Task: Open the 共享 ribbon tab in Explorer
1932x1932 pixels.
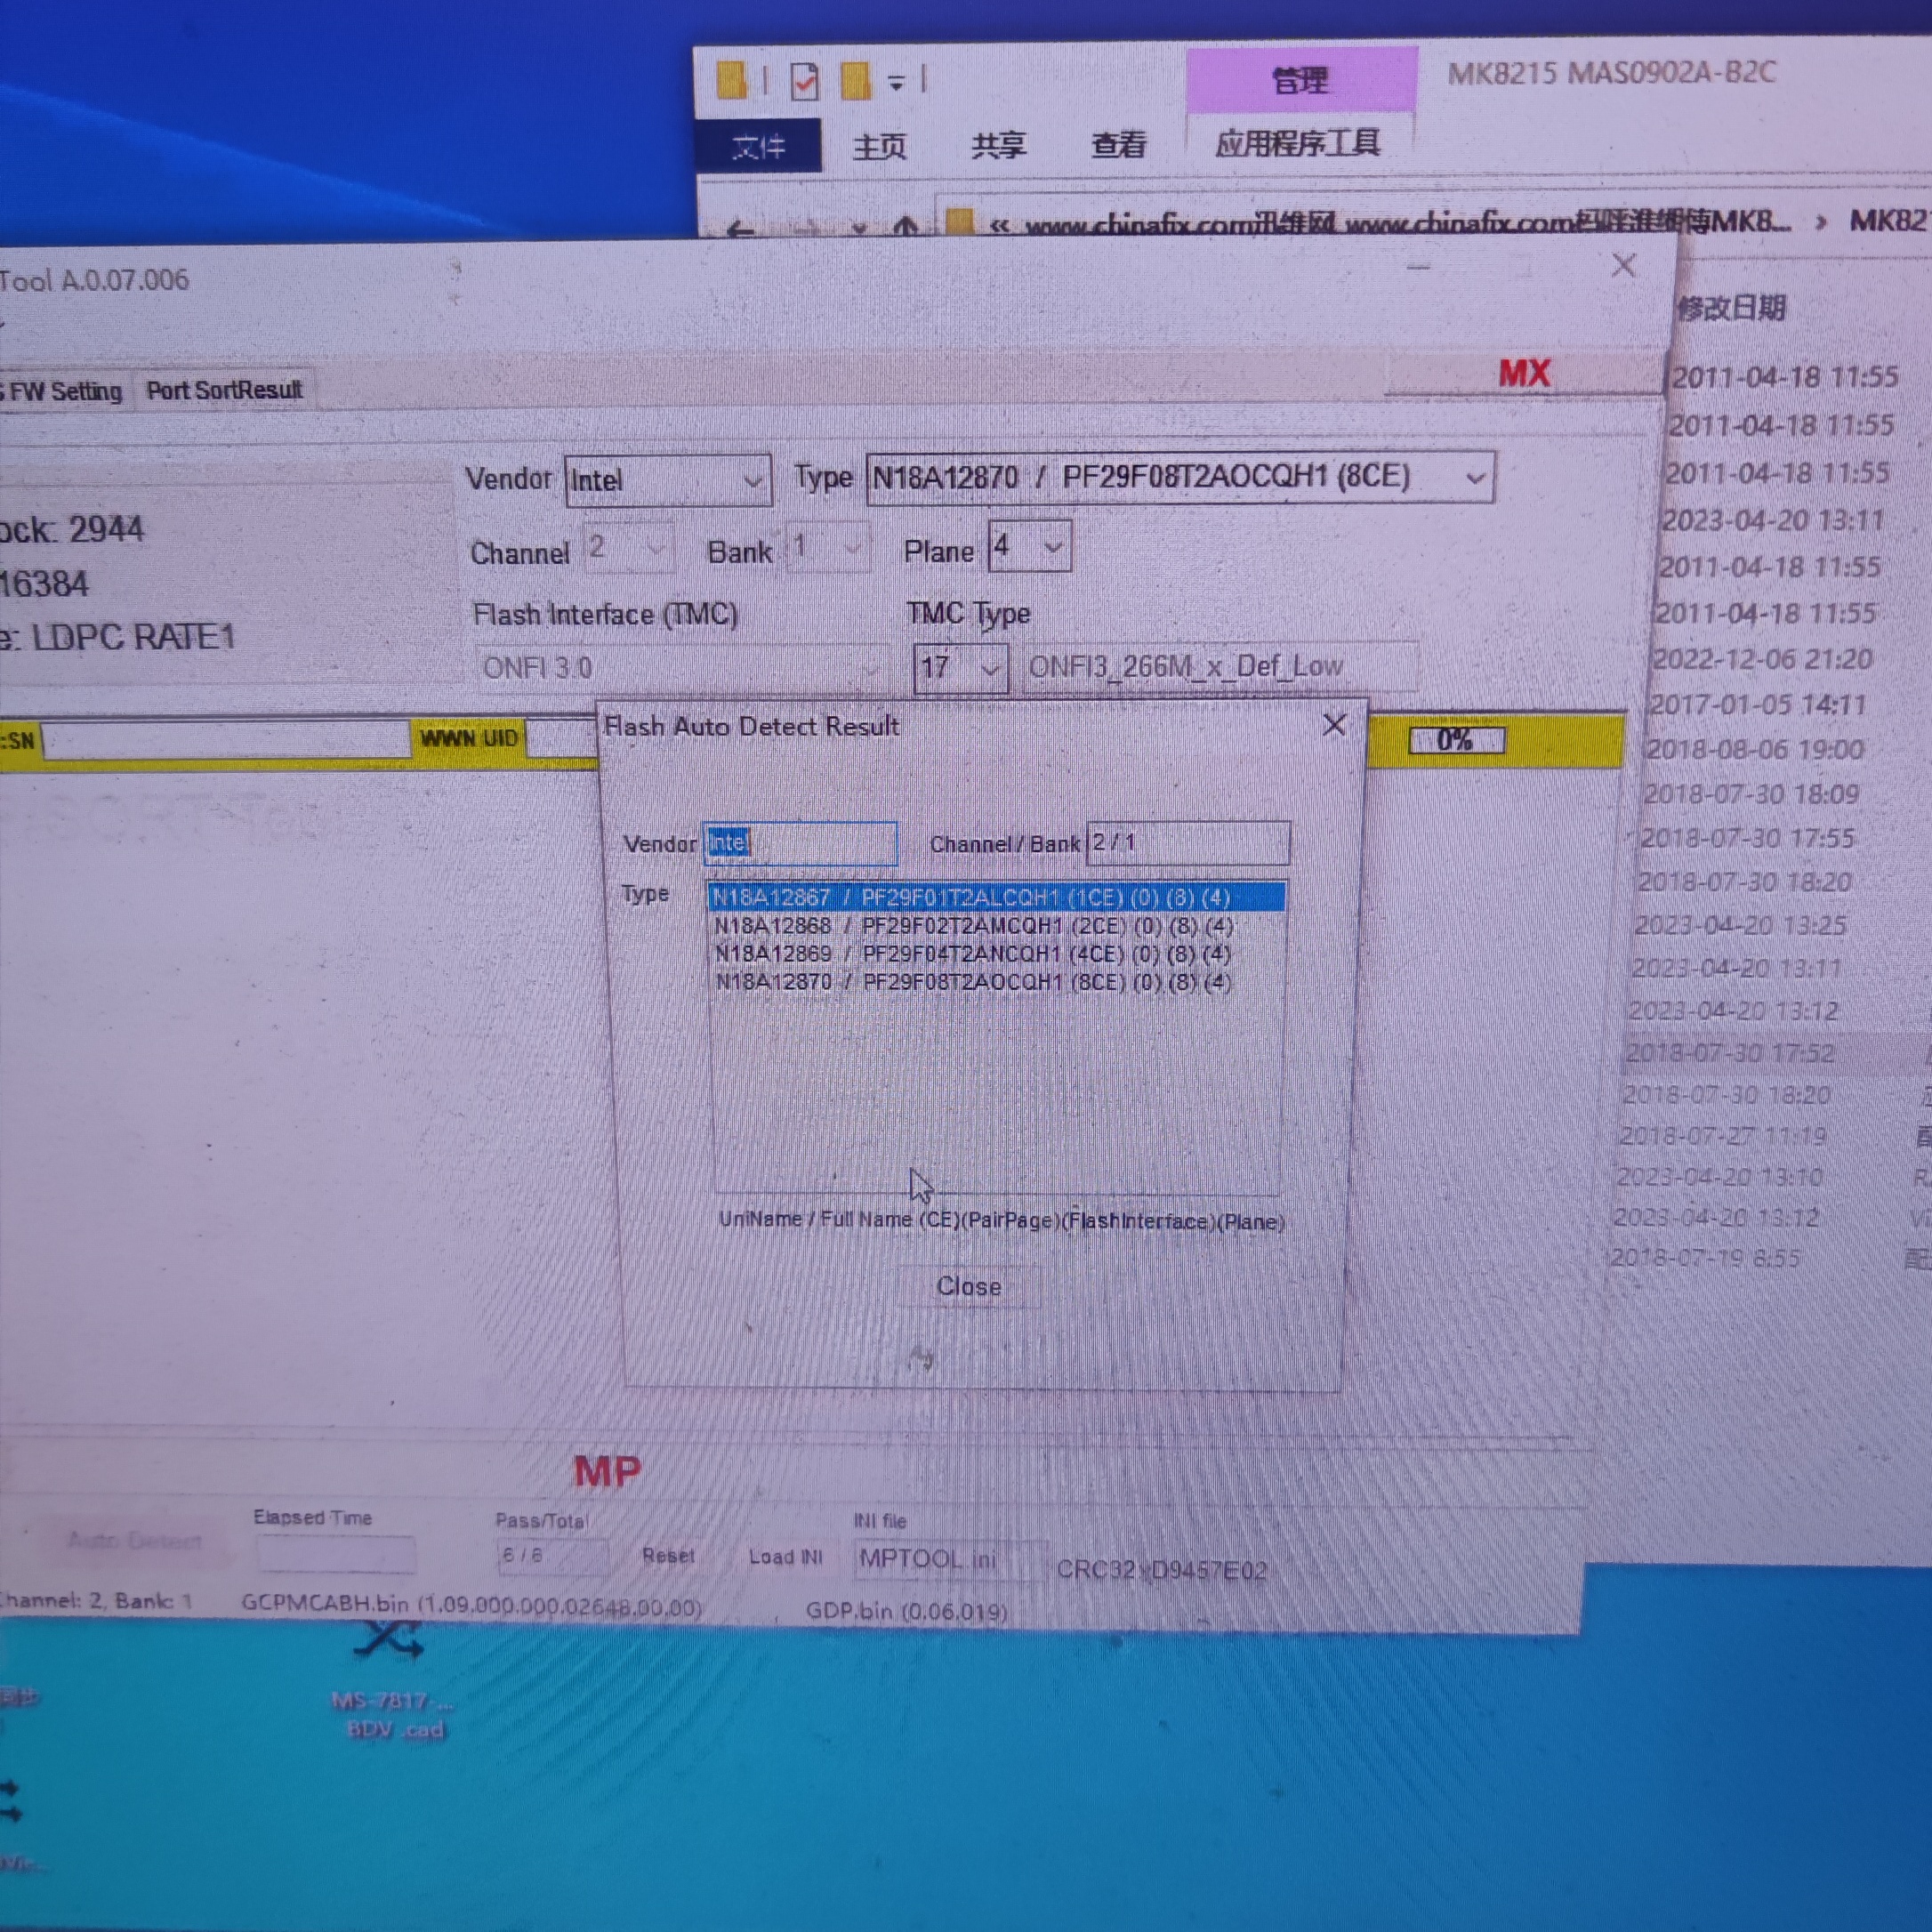Action: [998, 145]
